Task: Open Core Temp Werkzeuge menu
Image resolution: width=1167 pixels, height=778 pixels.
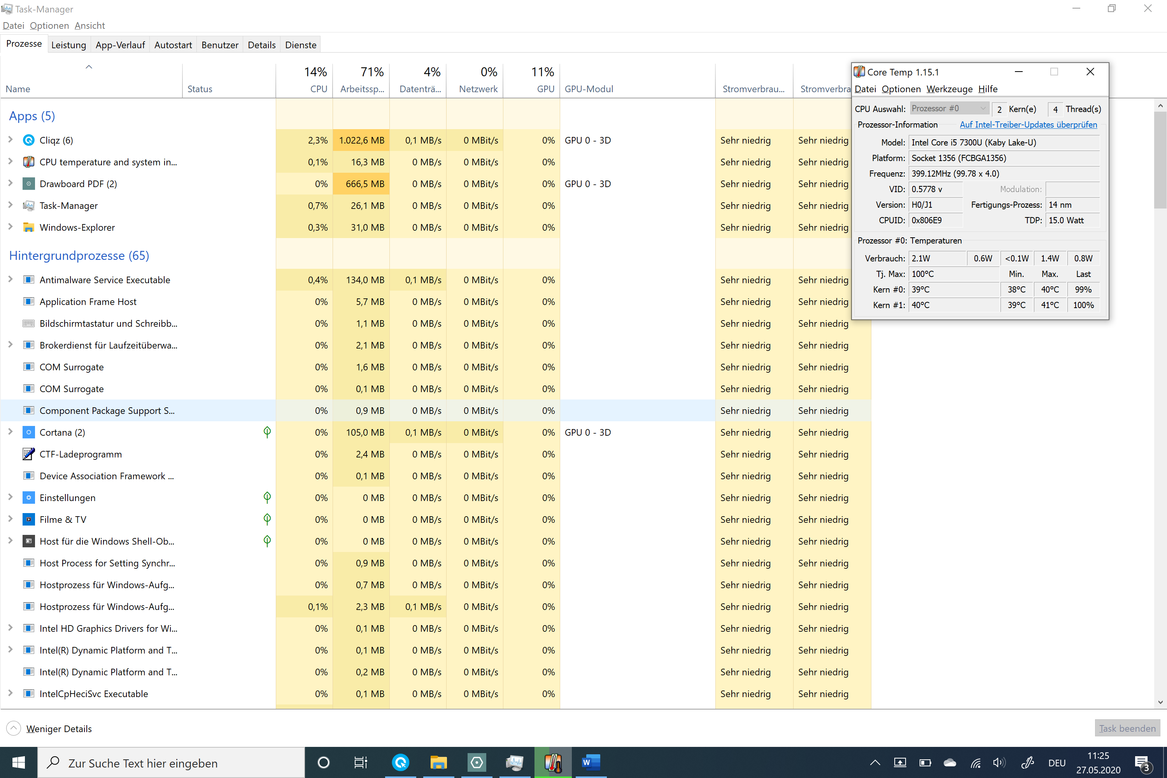Action: [950, 89]
